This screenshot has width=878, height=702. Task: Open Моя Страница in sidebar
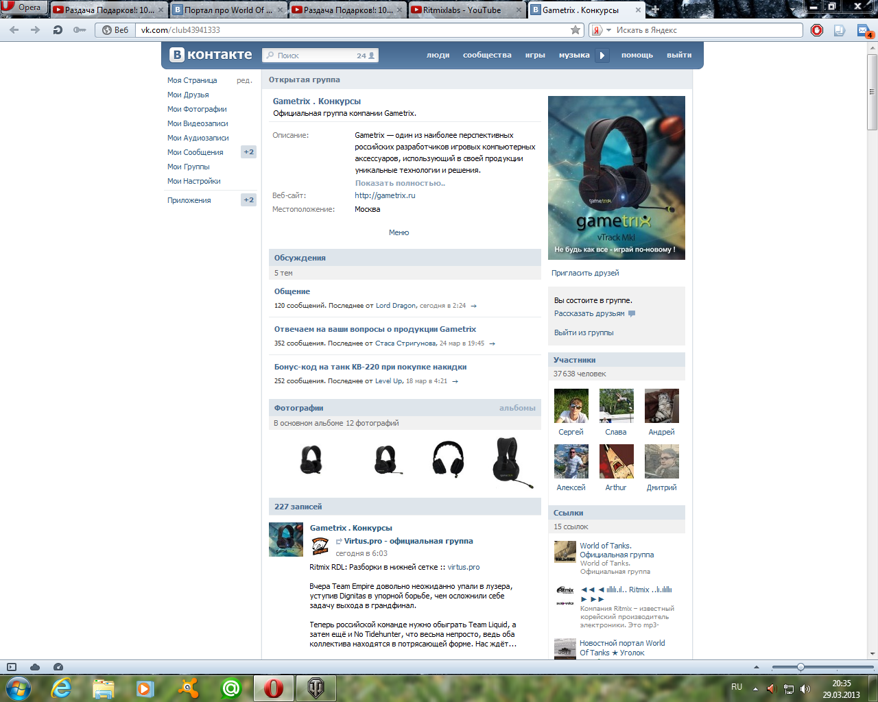tap(192, 80)
